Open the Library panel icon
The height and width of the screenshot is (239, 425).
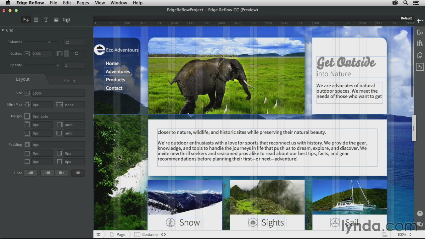click(420, 43)
